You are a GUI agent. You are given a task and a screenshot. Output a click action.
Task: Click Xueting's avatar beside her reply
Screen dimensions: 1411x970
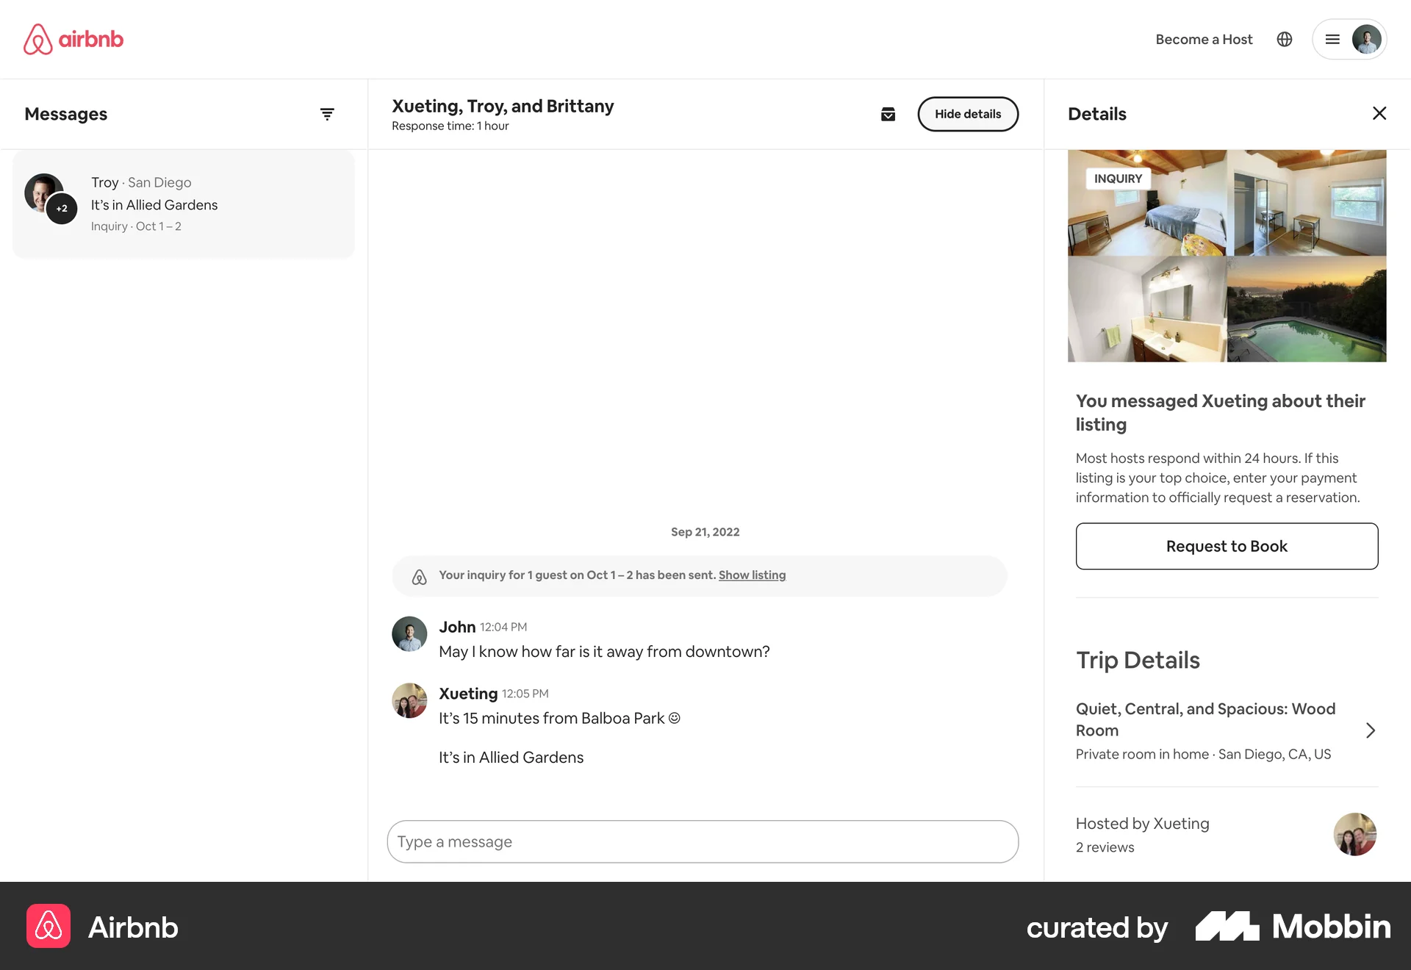pyautogui.click(x=409, y=700)
